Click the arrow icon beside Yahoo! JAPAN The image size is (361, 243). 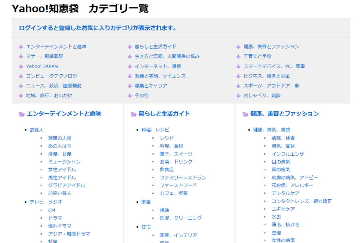[x=21, y=67]
